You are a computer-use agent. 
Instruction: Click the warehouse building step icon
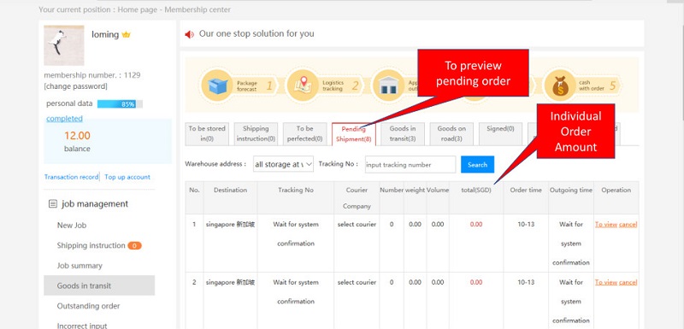pyautogui.click(x=388, y=85)
